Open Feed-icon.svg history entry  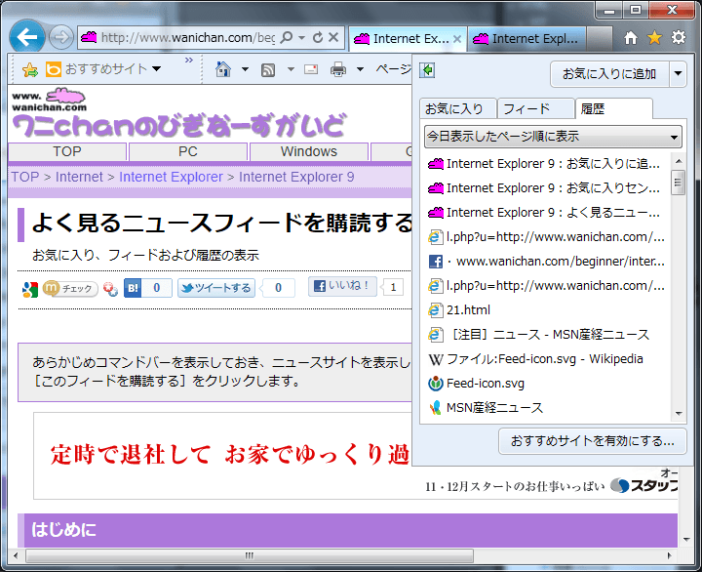(477, 384)
